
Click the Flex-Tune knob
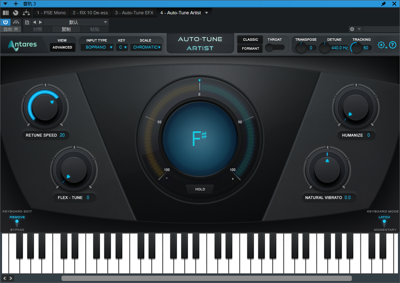click(x=74, y=170)
